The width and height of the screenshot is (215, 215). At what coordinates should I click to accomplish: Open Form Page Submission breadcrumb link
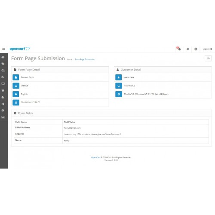(x=85, y=59)
